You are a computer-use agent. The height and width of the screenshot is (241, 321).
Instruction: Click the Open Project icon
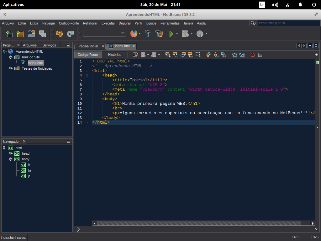tap(31, 34)
